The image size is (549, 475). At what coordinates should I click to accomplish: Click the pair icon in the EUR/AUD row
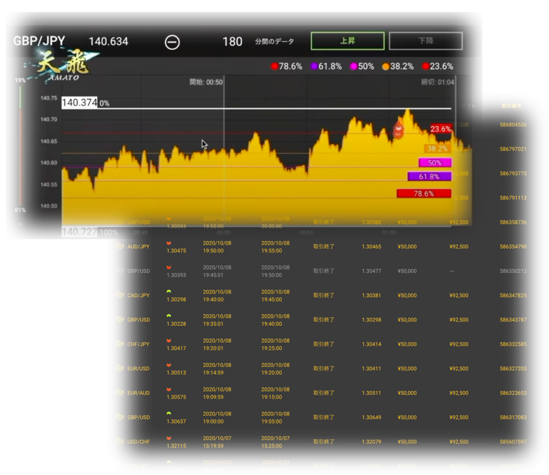119,393
